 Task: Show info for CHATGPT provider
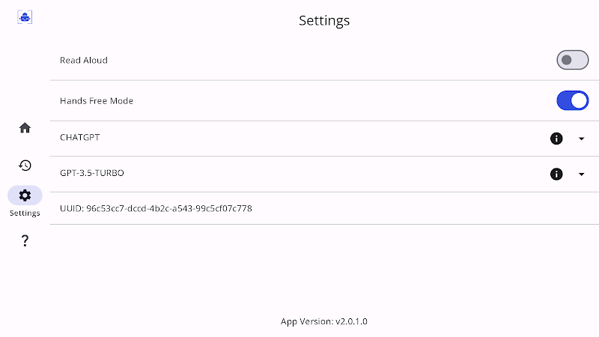556,139
